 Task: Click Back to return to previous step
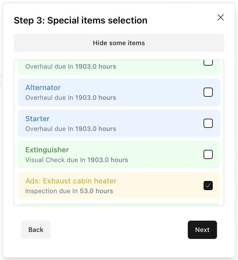tap(36, 230)
